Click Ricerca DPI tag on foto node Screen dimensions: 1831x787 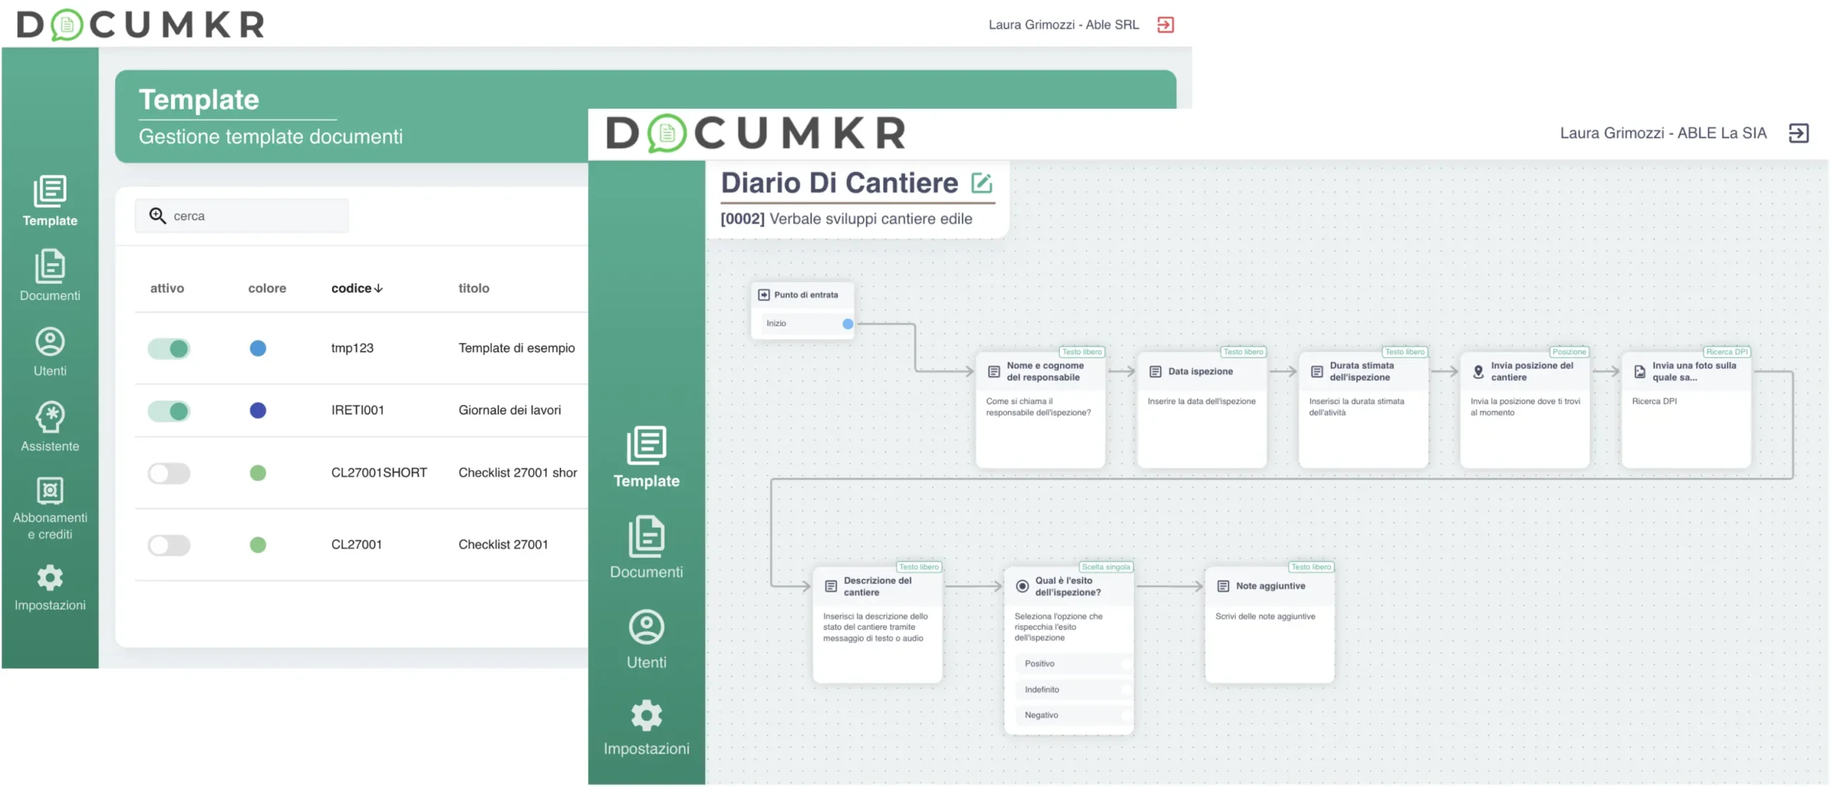click(1727, 352)
